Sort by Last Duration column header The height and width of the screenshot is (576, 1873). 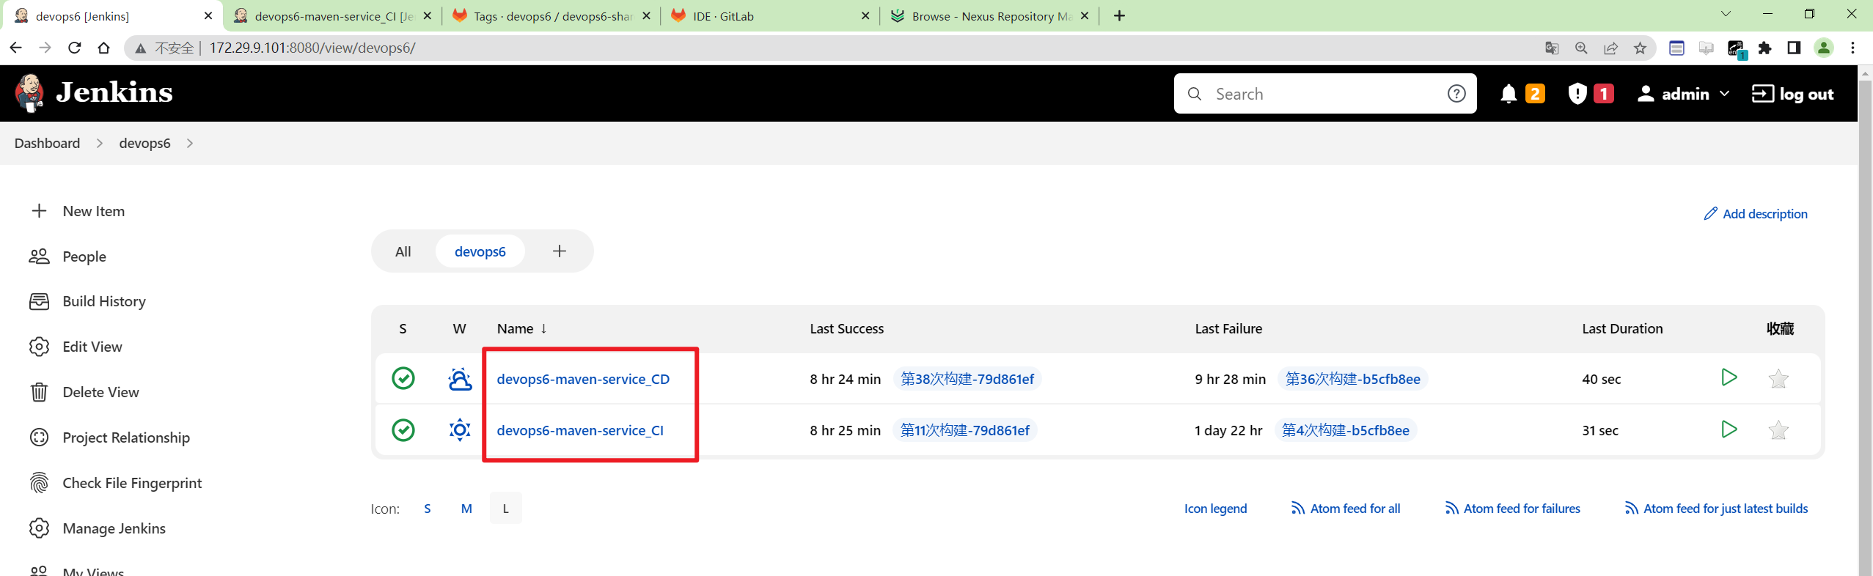click(x=1622, y=328)
